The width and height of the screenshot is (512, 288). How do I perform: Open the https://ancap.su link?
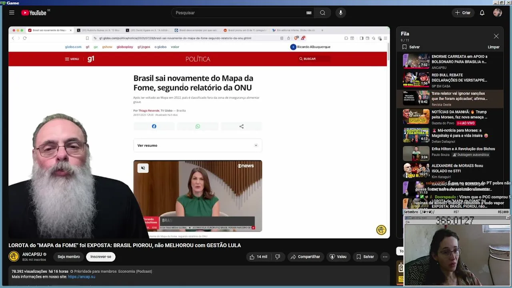(82, 277)
